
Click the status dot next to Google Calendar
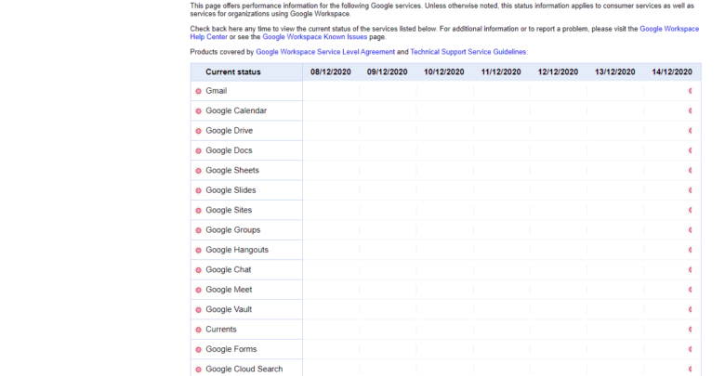(x=198, y=110)
